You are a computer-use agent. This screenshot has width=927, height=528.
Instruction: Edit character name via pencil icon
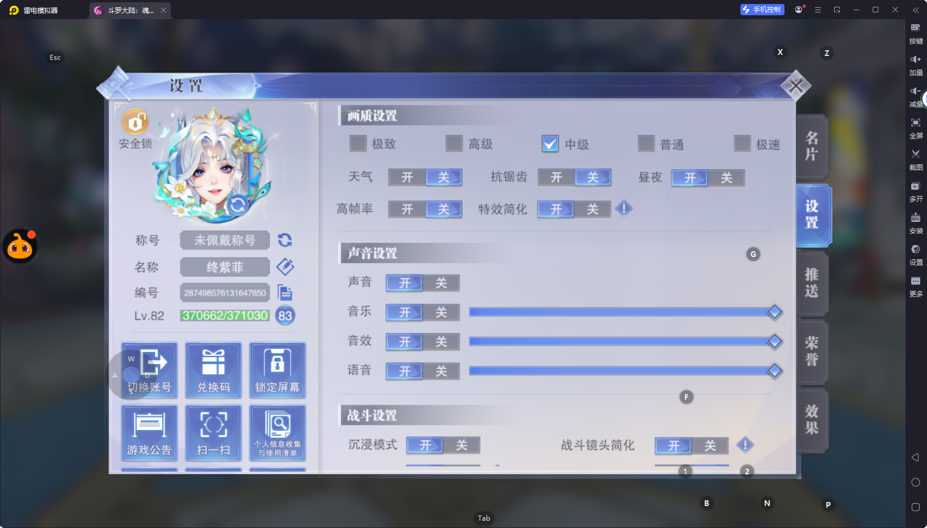click(x=286, y=267)
